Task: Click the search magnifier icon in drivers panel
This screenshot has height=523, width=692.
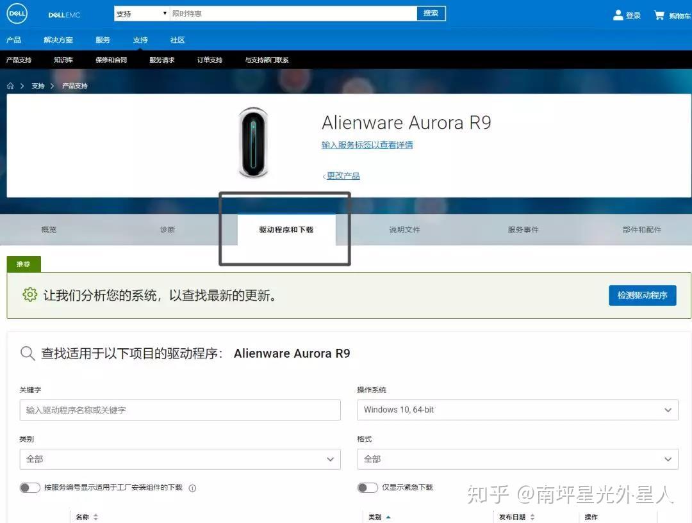Action: click(27, 353)
